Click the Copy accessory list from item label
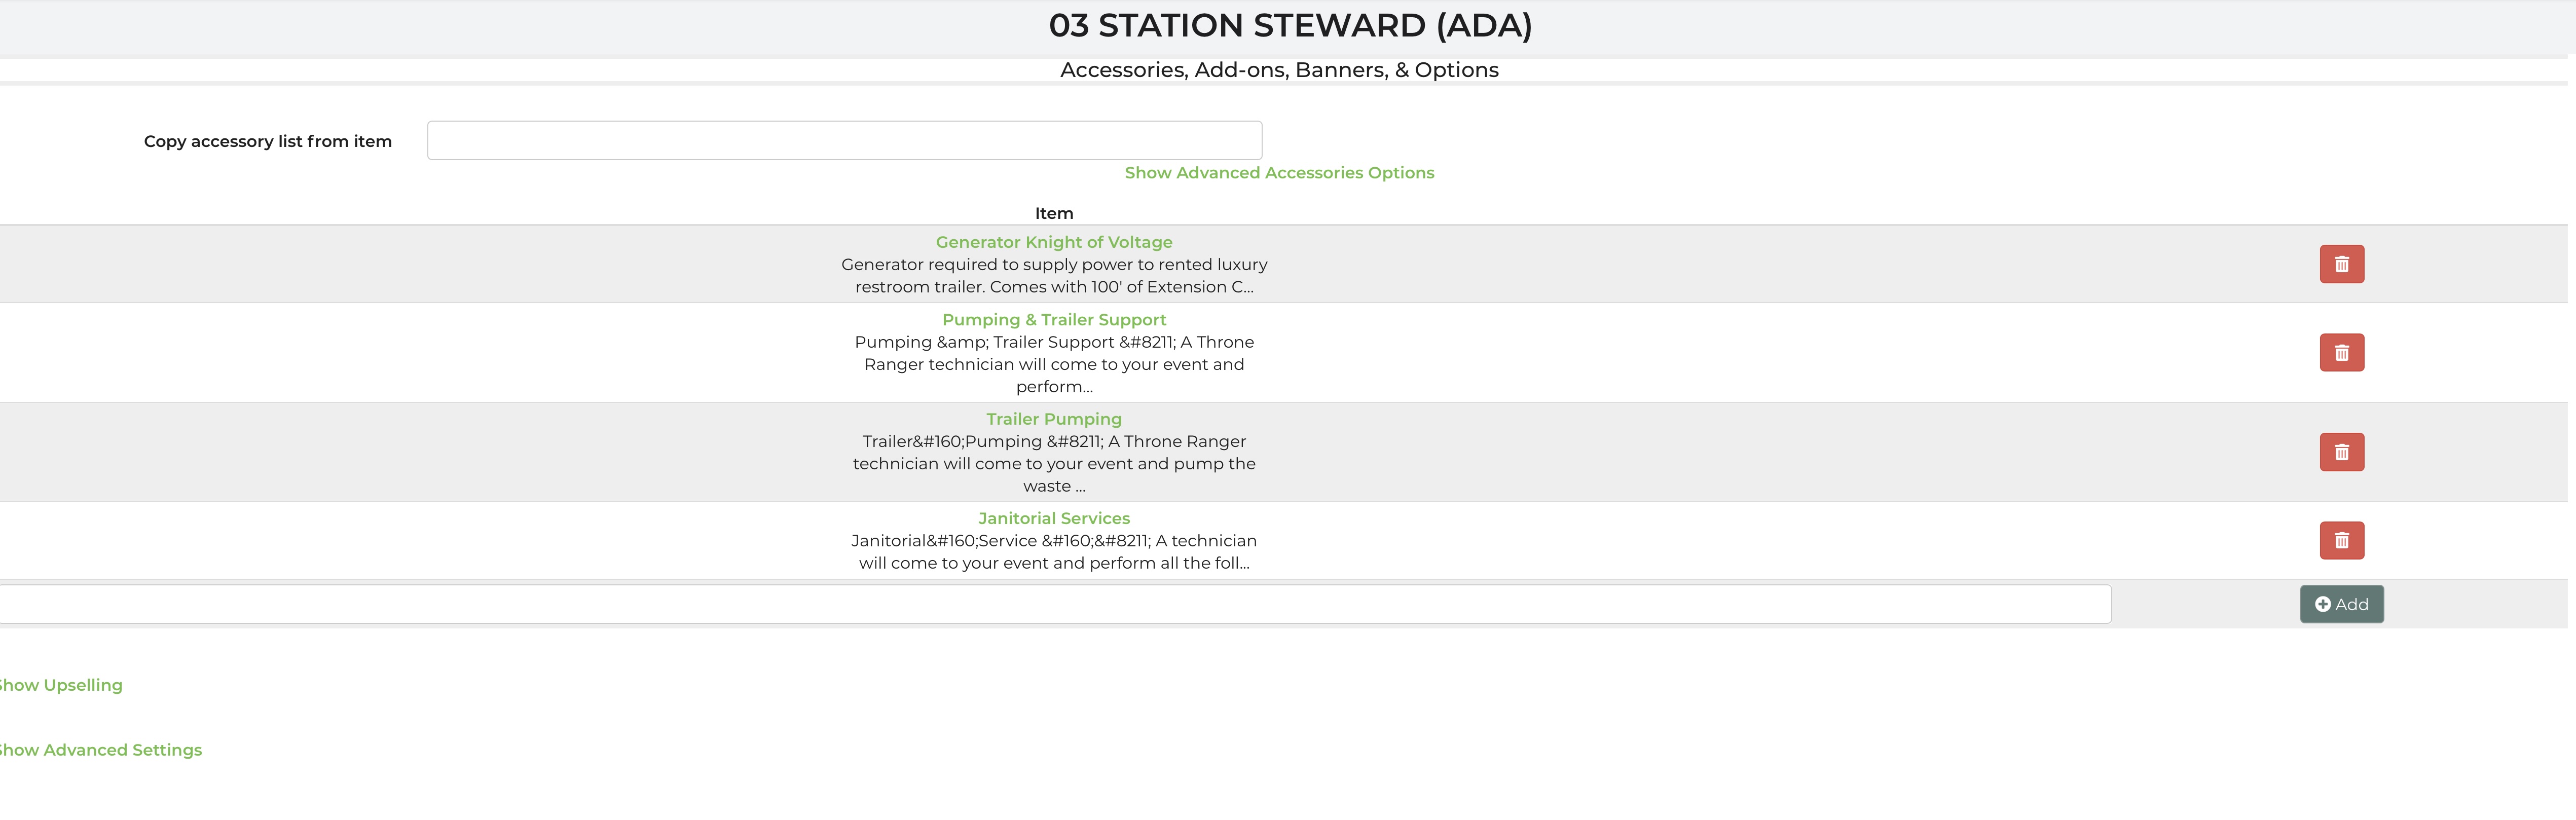This screenshot has width=2576, height=820. click(267, 141)
